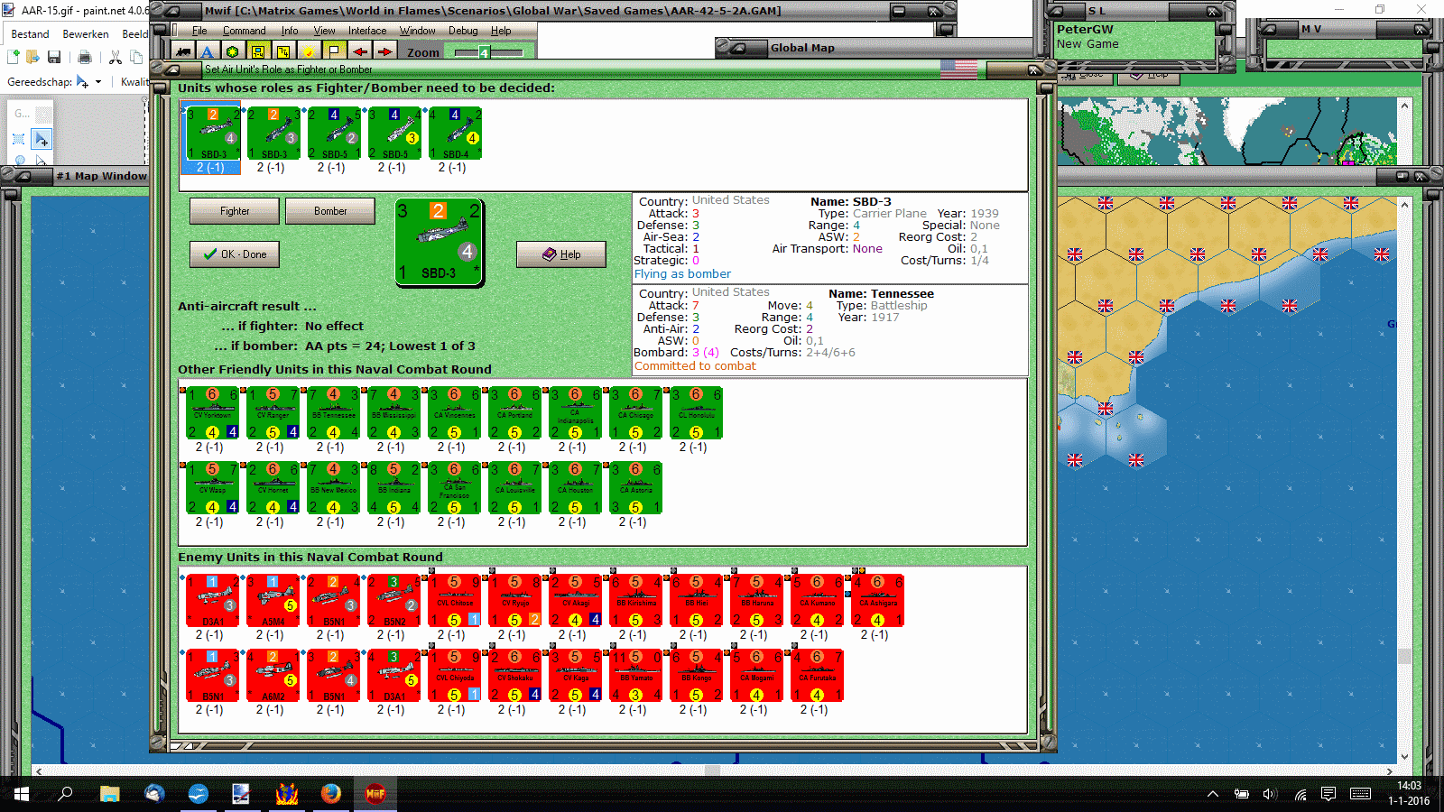Open the Bestand menu in paint.net
This screenshot has height=812, width=1444.
pos(30,34)
